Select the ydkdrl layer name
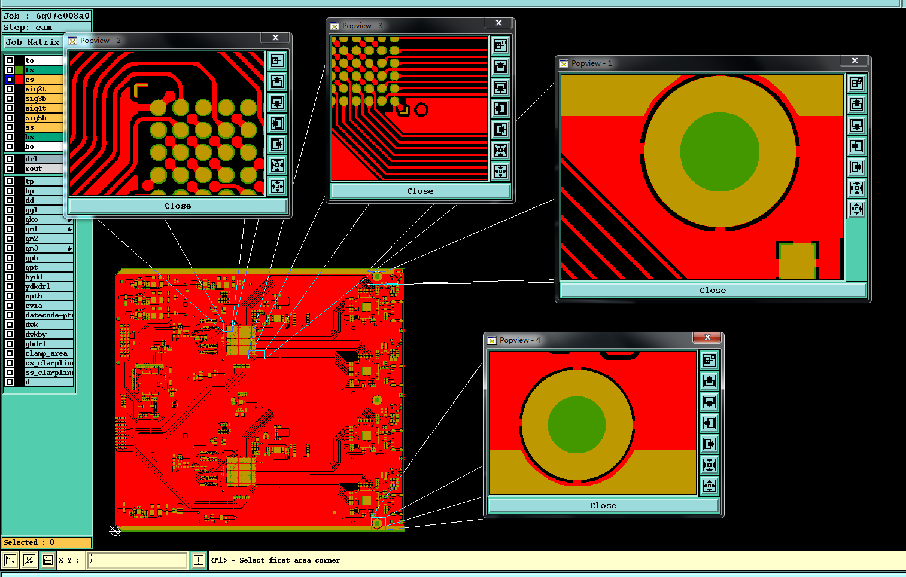This screenshot has width=906, height=577. click(x=48, y=286)
